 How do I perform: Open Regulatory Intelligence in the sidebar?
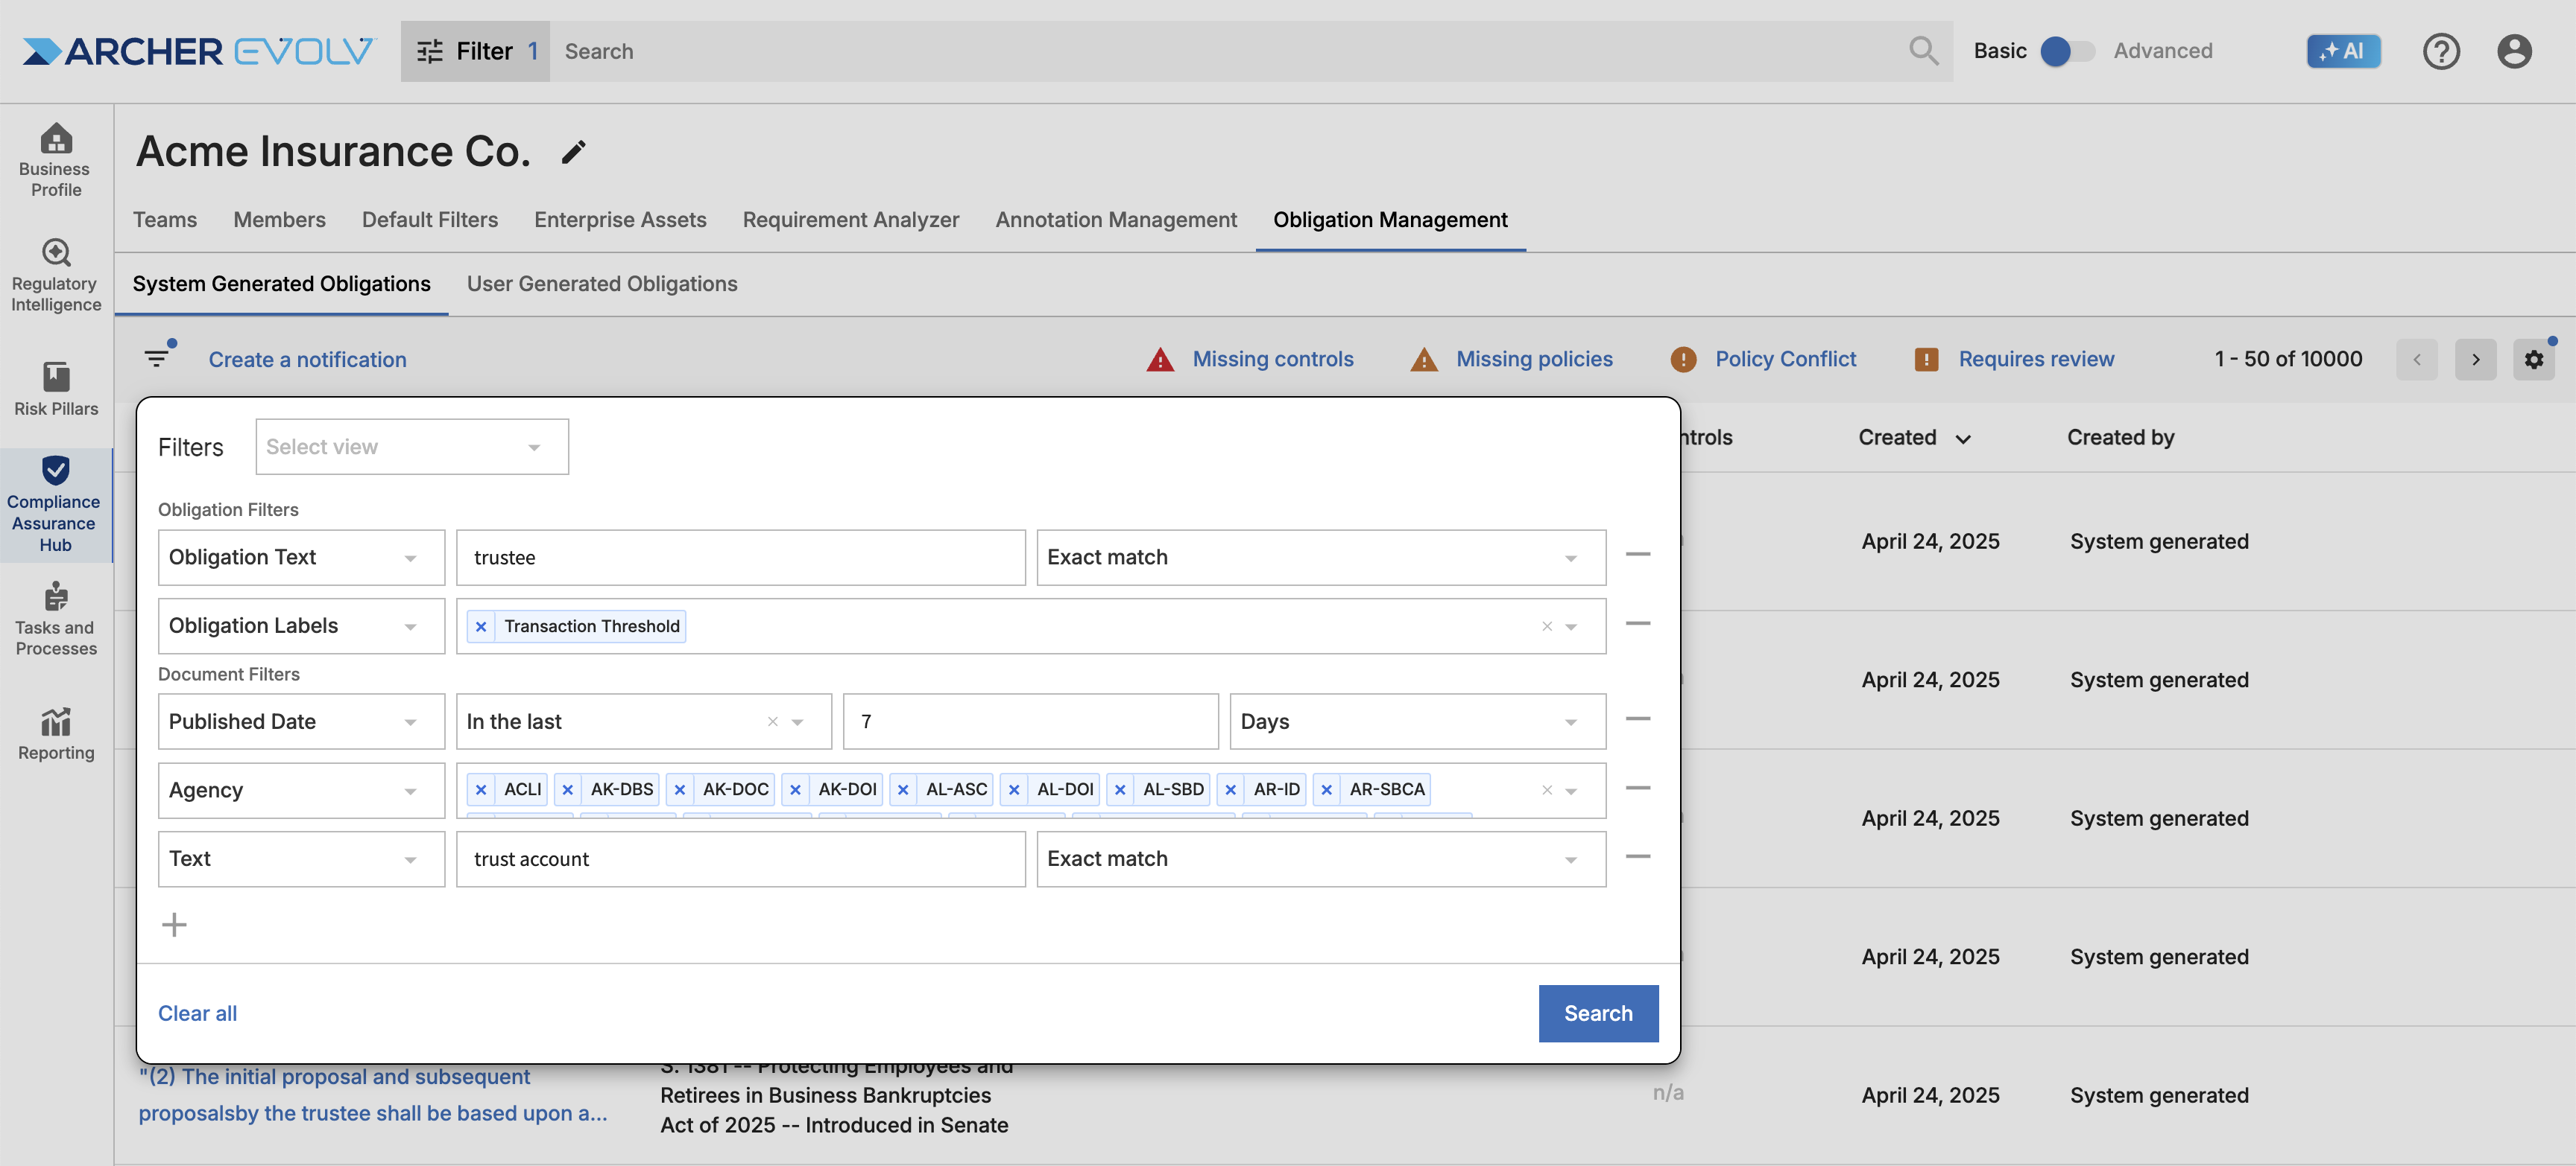(x=56, y=275)
